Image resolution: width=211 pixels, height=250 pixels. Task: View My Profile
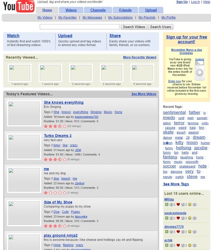tap(168, 18)
